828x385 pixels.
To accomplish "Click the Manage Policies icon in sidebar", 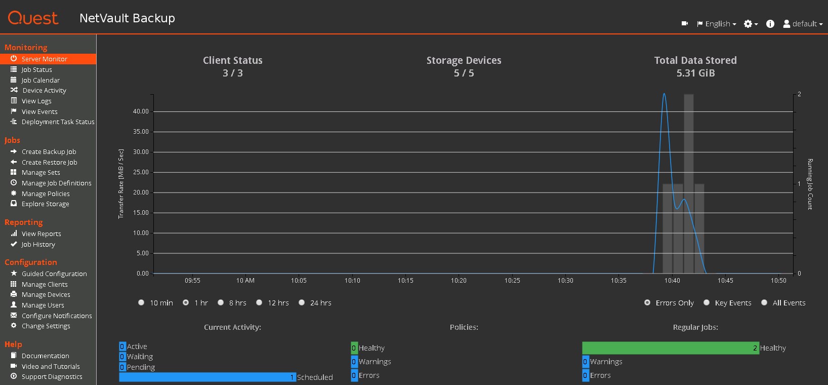I will [14, 194].
